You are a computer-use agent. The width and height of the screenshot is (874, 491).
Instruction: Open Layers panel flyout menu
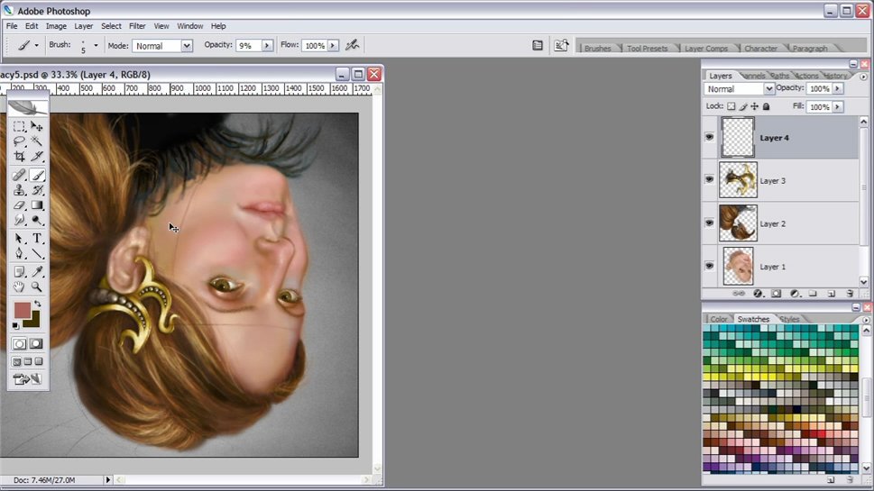click(863, 77)
